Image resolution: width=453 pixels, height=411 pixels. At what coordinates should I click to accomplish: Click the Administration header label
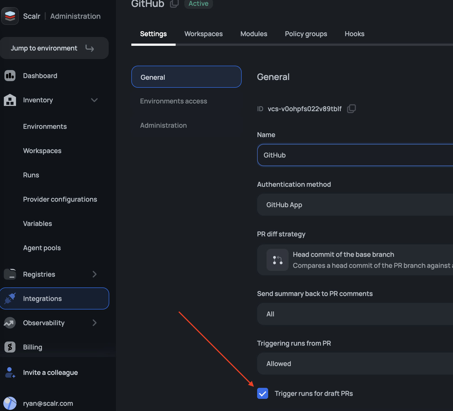click(x=75, y=16)
